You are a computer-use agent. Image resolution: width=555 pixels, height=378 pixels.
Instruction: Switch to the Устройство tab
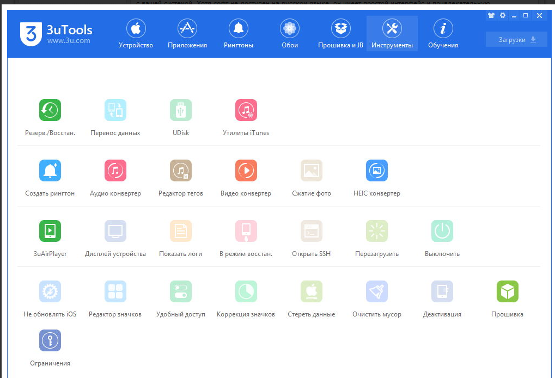pyautogui.click(x=136, y=34)
